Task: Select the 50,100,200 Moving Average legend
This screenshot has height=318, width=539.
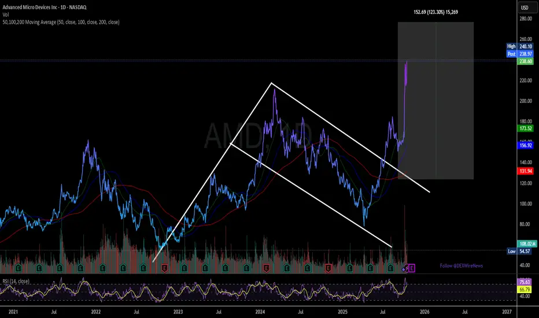Action: pyautogui.click(x=61, y=22)
